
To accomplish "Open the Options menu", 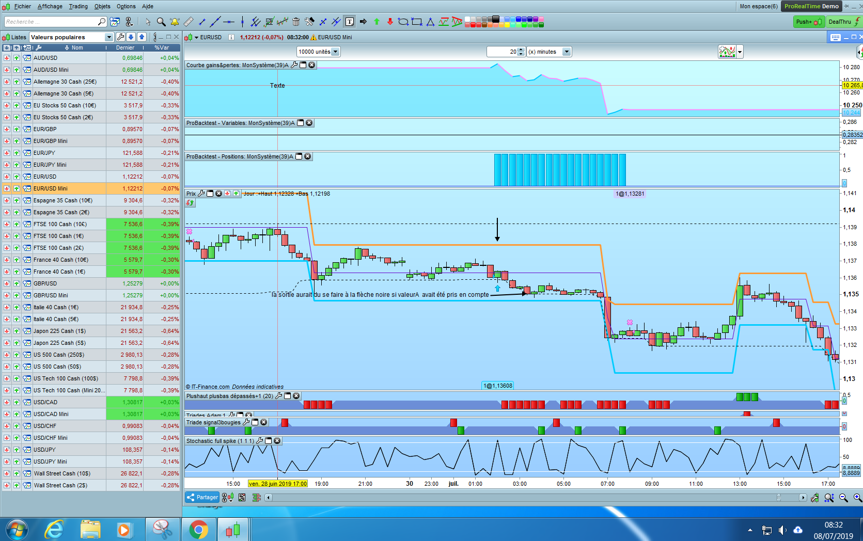I will pyautogui.click(x=126, y=6).
